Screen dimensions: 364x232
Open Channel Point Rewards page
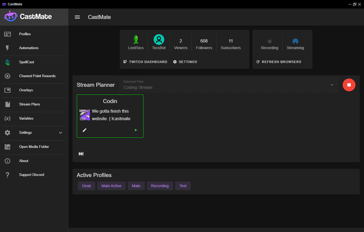pos(34,76)
